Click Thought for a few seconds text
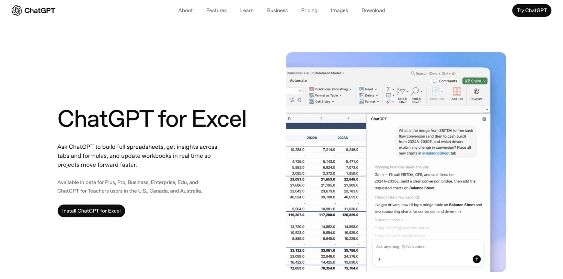 tap(397, 197)
